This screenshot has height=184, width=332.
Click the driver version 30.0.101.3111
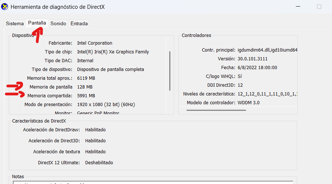(252, 59)
